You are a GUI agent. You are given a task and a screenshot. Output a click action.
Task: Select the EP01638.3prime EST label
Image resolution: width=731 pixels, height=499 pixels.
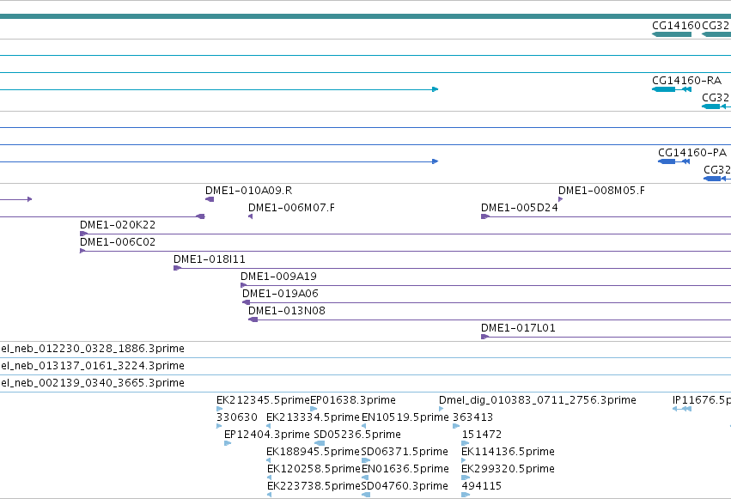353,400
